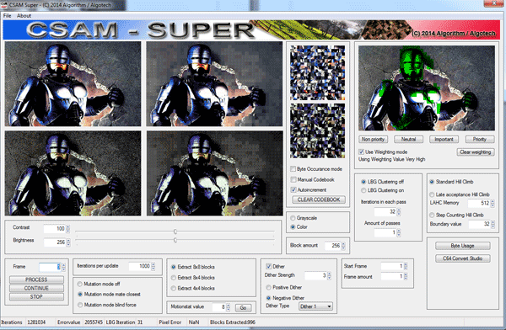Screen dimensions: 506x330
Task: Click the Iterations per update field
Action: click(x=140, y=266)
